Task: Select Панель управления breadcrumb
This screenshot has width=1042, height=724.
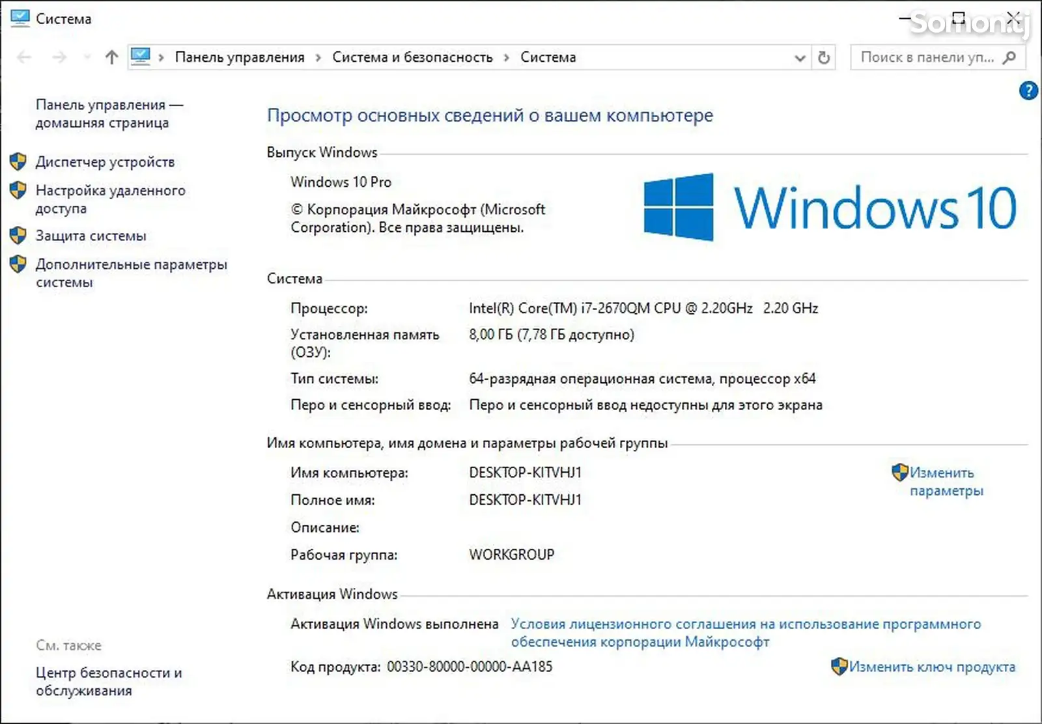Action: [x=240, y=57]
